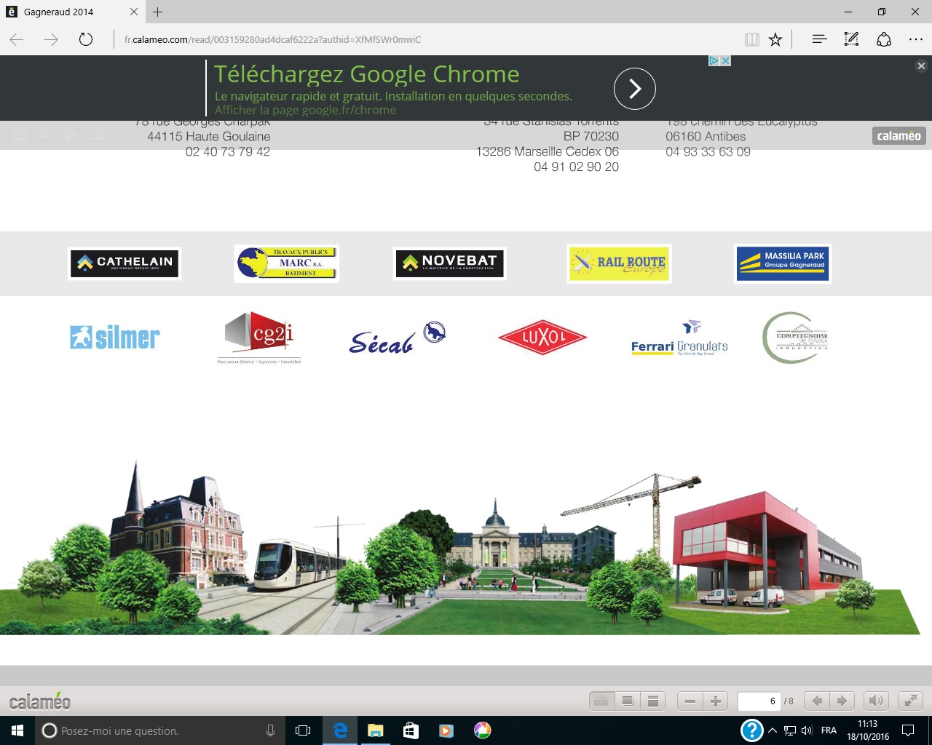Go back to the previous browser page
This screenshot has width=932, height=745.
(17, 39)
